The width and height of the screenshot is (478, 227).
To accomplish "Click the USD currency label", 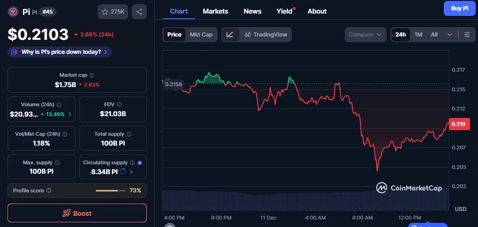I will (461, 209).
